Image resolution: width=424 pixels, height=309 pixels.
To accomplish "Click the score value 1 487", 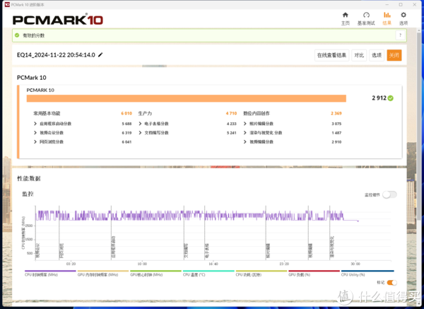I will click(336, 133).
